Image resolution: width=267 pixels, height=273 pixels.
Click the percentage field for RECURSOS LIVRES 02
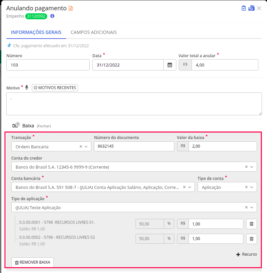(150, 239)
